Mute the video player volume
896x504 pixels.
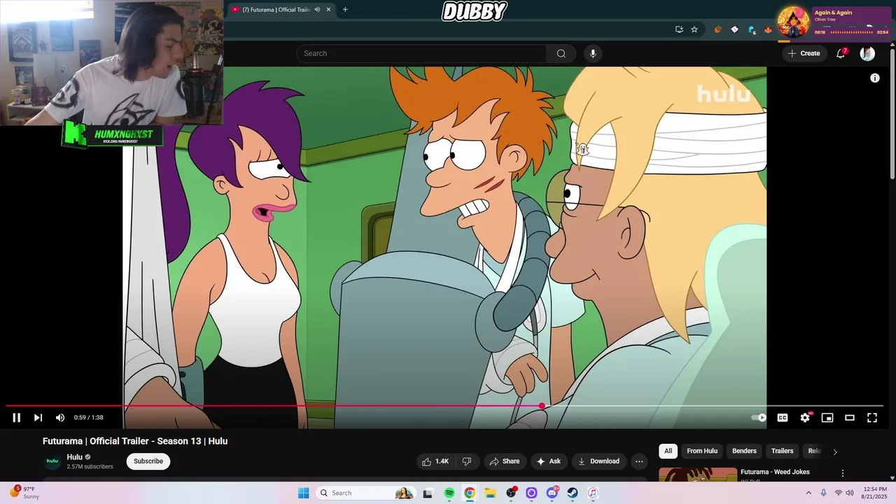click(60, 418)
